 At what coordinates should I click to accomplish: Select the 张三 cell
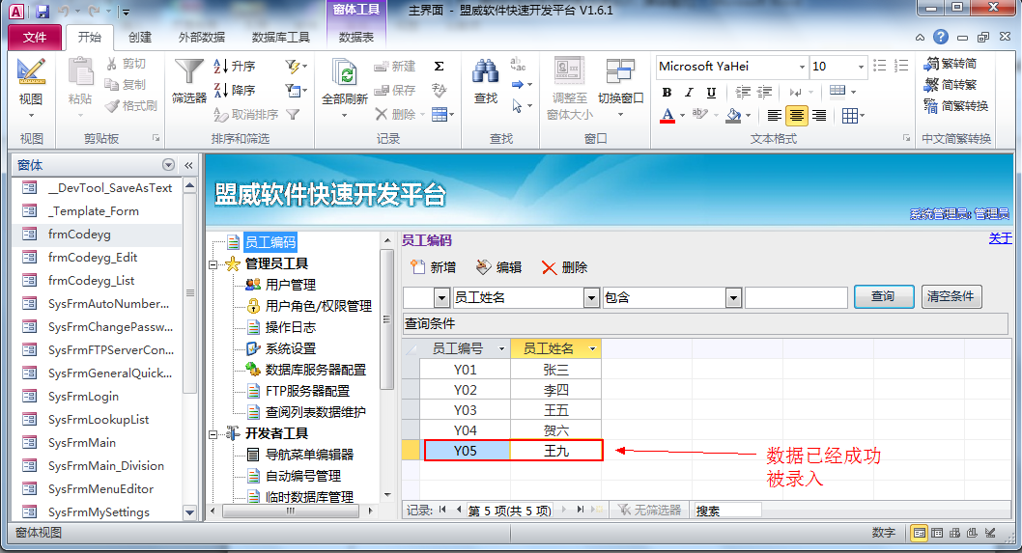(556, 370)
